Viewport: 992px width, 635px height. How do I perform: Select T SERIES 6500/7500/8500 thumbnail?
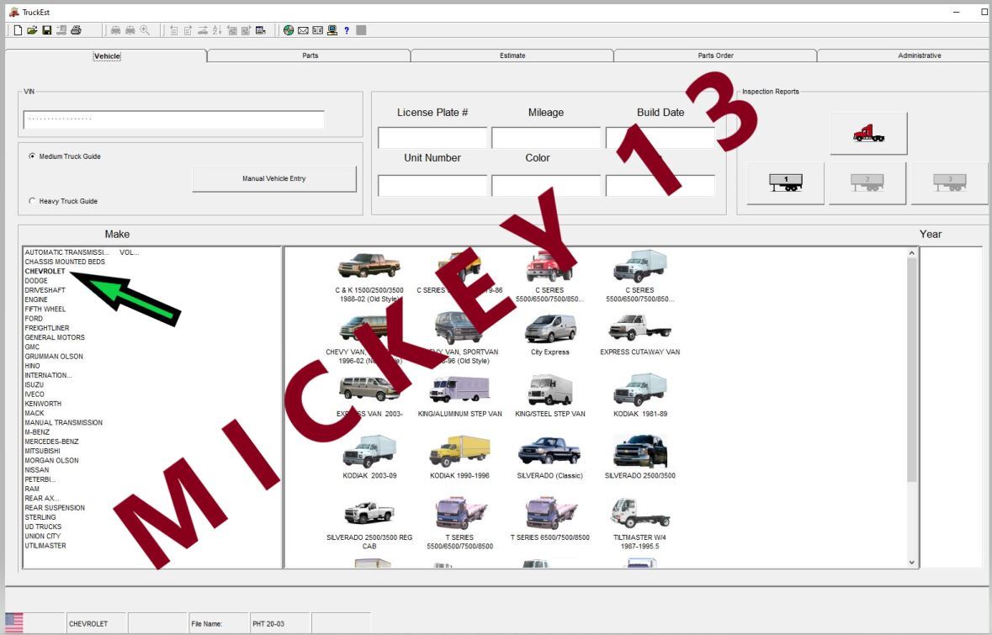coord(549,513)
